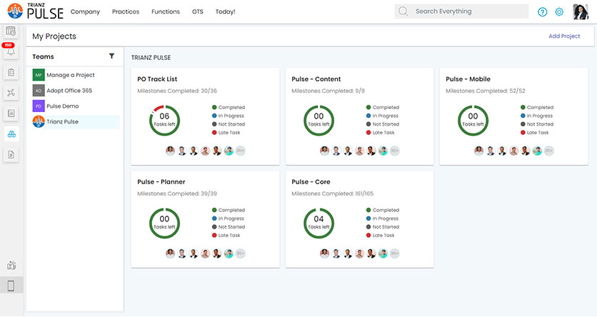The height and width of the screenshot is (317, 597).
Task: Select the teams projects sidebar icon
Action: (11, 134)
